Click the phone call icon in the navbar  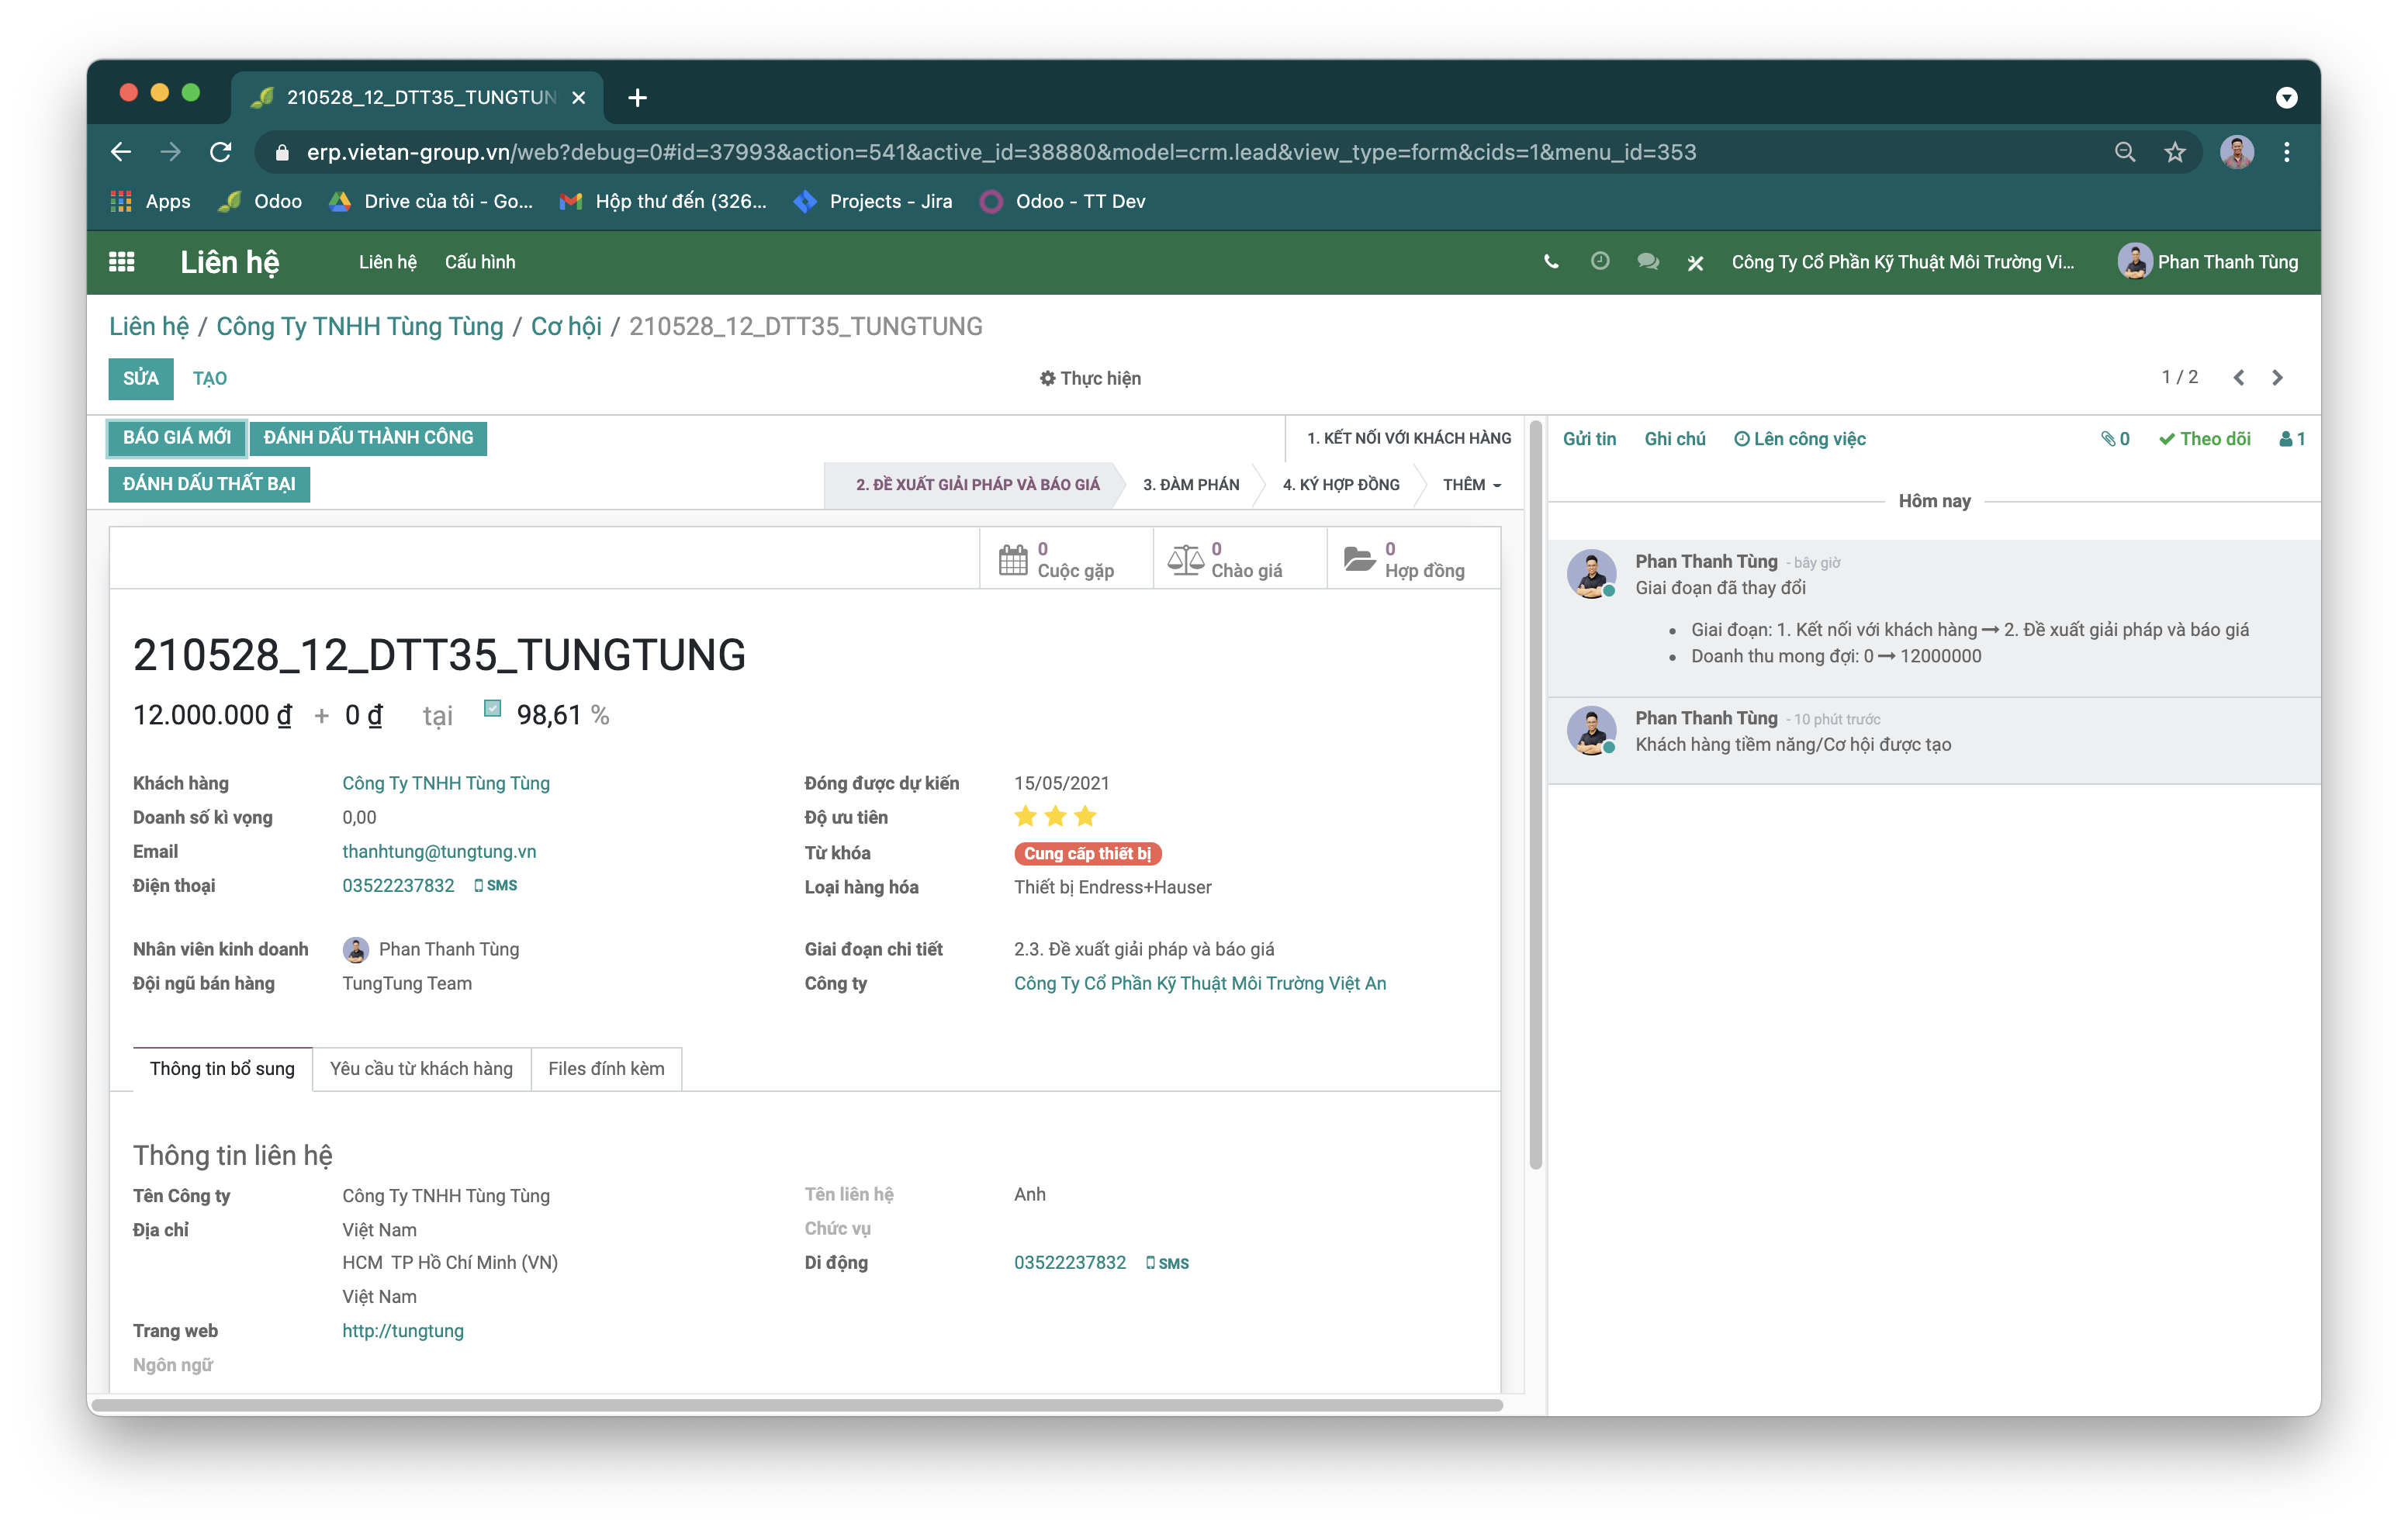coord(1550,262)
